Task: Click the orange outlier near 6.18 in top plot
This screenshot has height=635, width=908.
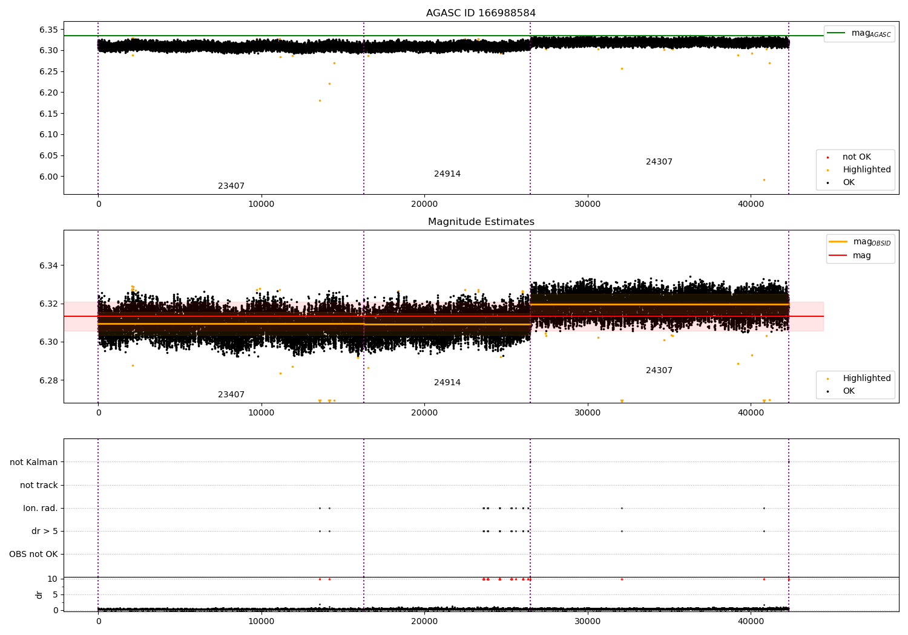Action: point(320,100)
